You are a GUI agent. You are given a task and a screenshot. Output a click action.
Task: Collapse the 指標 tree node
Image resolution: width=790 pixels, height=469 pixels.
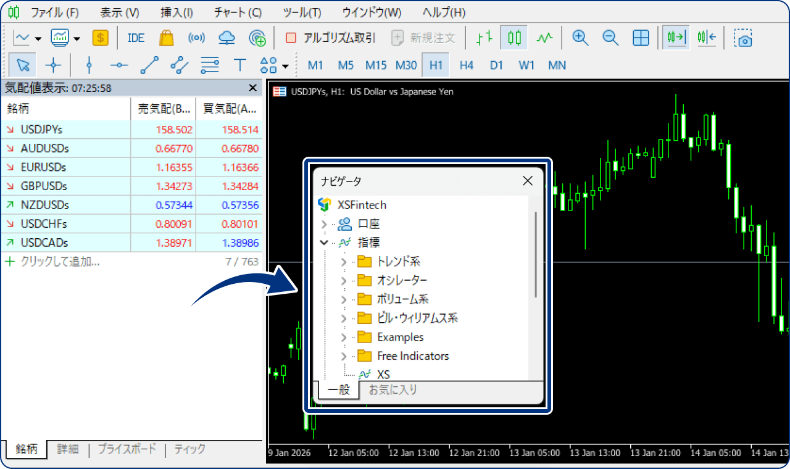(323, 243)
